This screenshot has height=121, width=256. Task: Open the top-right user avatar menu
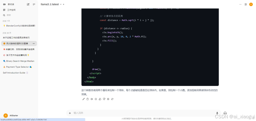[x=251, y=4]
